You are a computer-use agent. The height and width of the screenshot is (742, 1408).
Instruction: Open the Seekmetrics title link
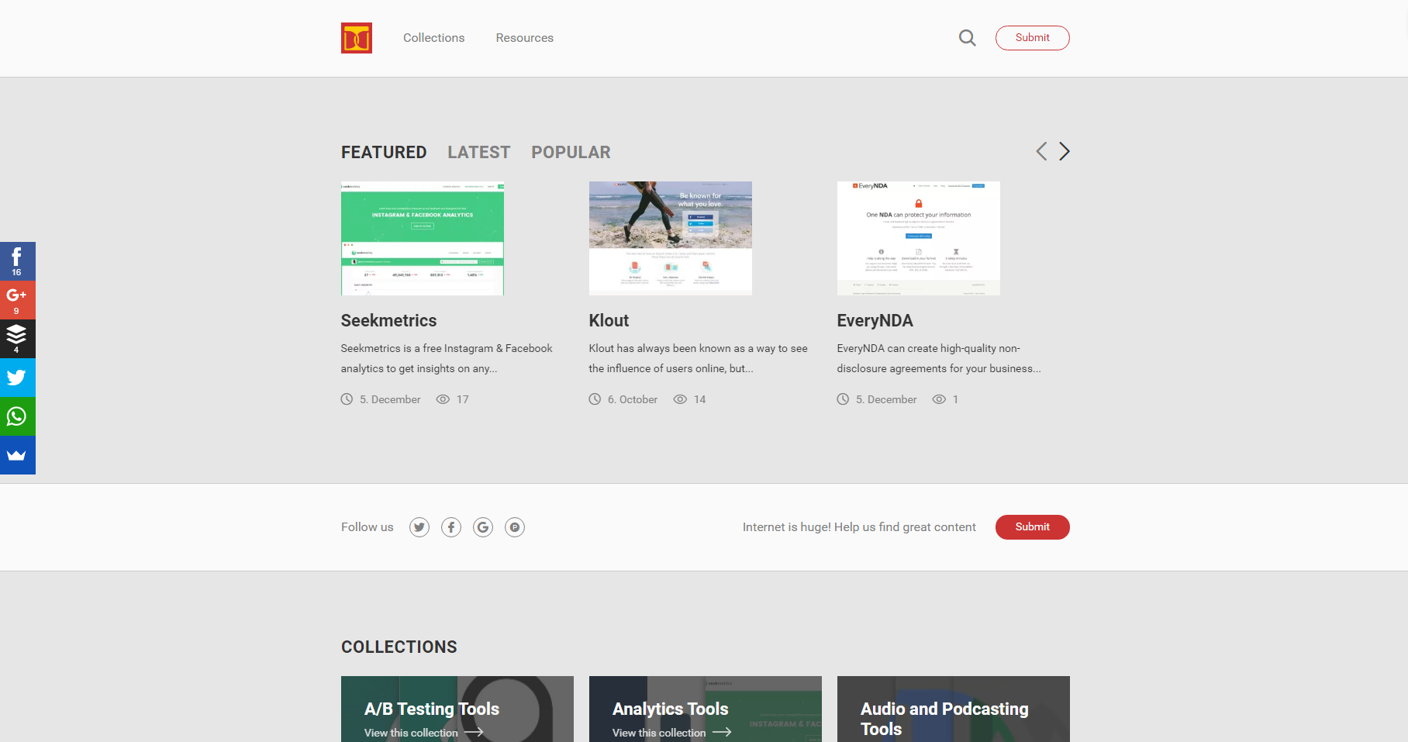pyautogui.click(x=388, y=320)
